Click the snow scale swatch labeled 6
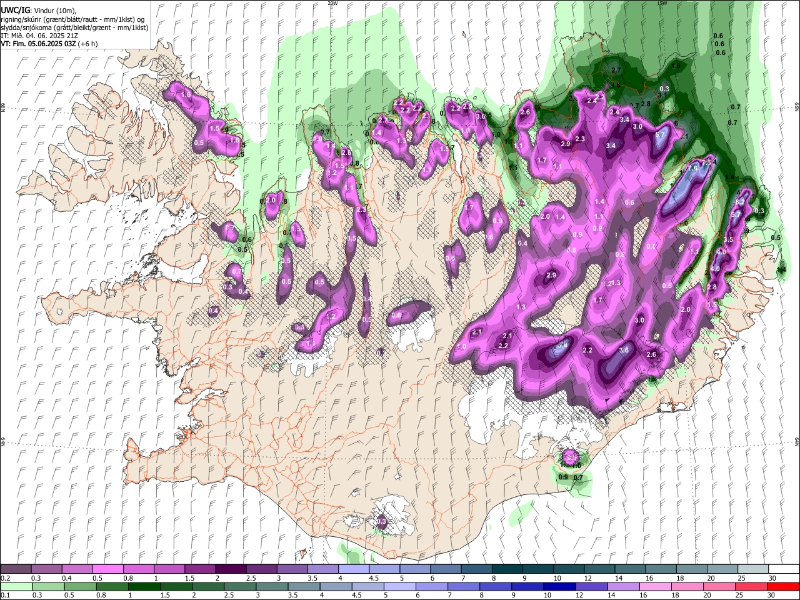This screenshot has width=800, height=600. coord(445,569)
